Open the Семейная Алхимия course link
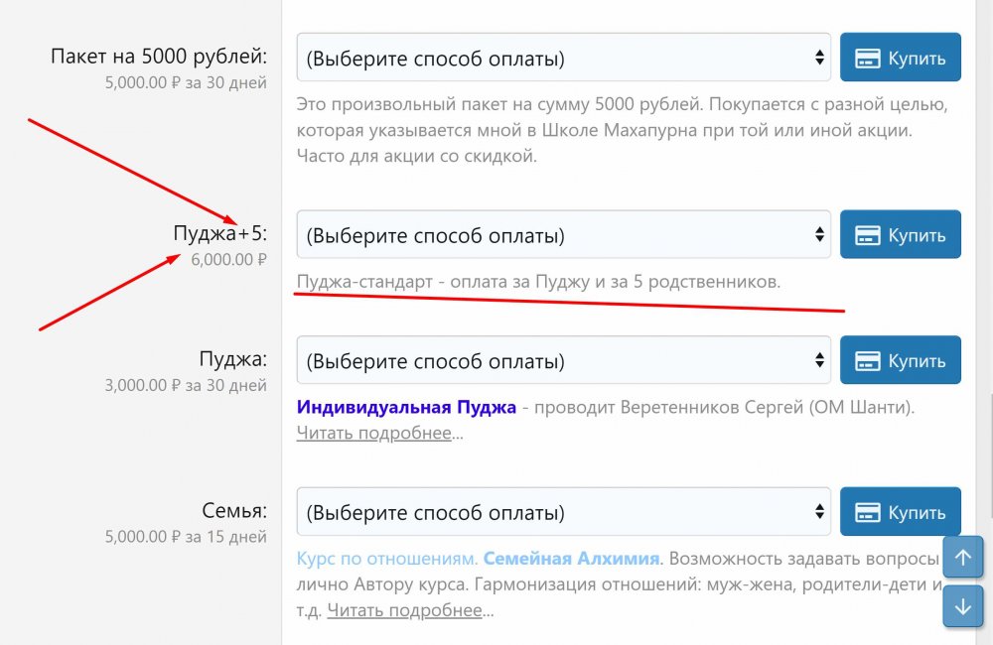Image resolution: width=993 pixels, height=645 pixels. [568, 559]
